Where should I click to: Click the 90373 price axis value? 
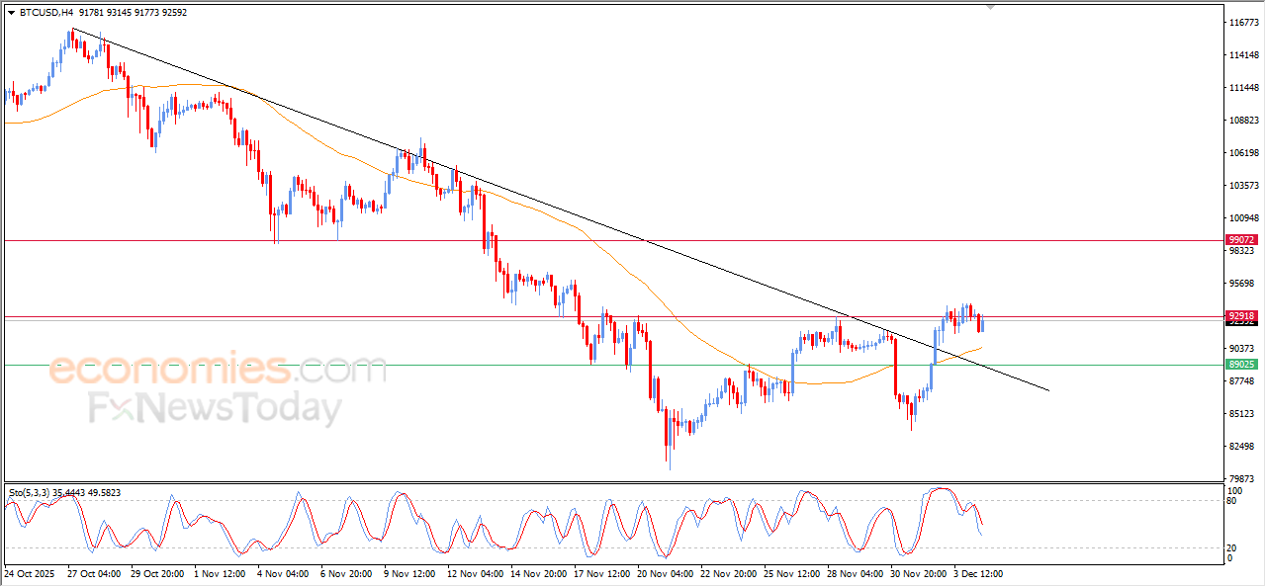tap(1242, 349)
